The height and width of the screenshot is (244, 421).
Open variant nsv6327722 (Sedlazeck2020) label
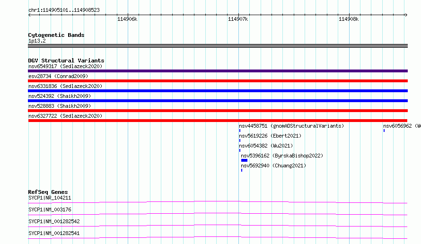click(65, 116)
